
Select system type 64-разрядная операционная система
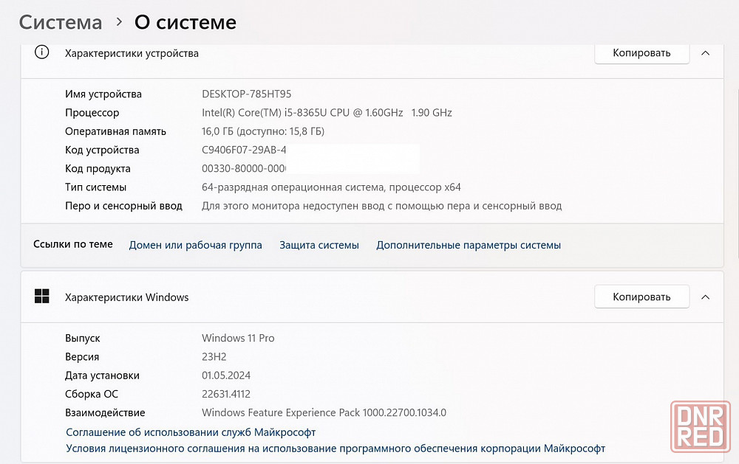[x=331, y=187]
